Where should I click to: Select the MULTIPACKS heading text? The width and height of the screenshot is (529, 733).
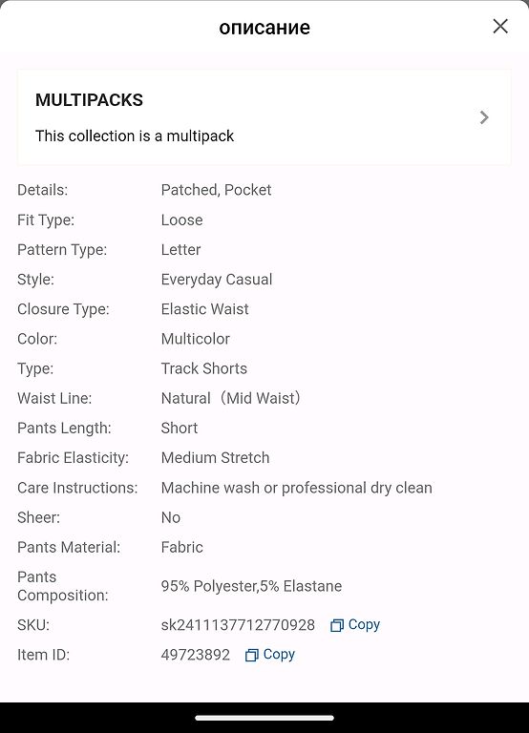[89, 100]
